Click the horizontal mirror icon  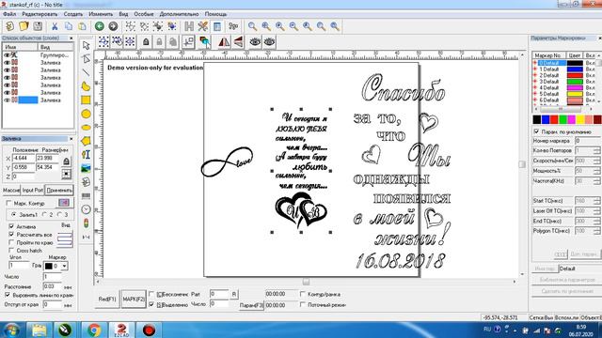[224, 41]
